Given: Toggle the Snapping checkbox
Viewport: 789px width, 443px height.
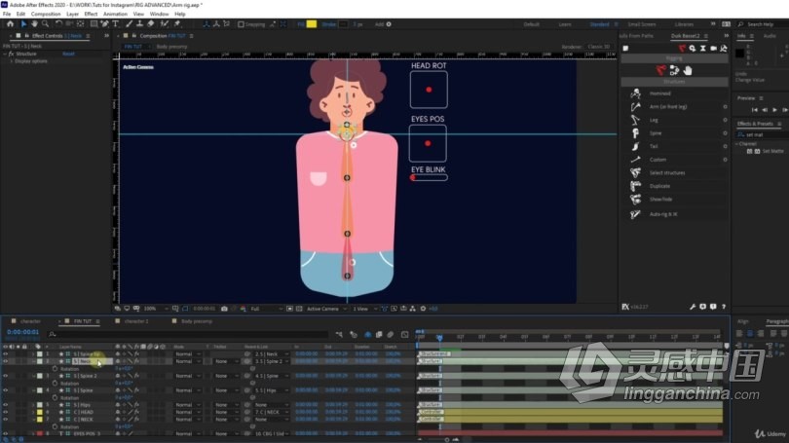Looking at the screenshot, I should (241, 24).
